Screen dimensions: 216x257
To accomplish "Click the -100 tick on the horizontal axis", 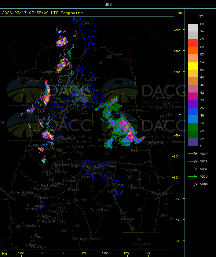I will pos(20,253).
